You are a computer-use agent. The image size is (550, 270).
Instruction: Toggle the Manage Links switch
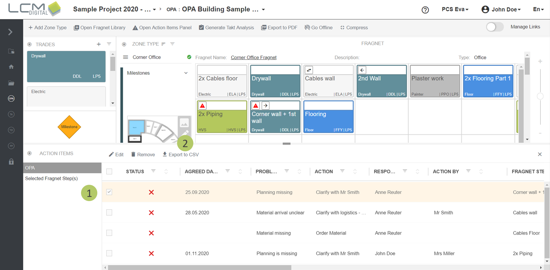(494, 27)
